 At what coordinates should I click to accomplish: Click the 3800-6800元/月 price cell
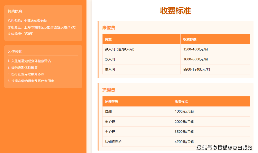tap(215, 59)
